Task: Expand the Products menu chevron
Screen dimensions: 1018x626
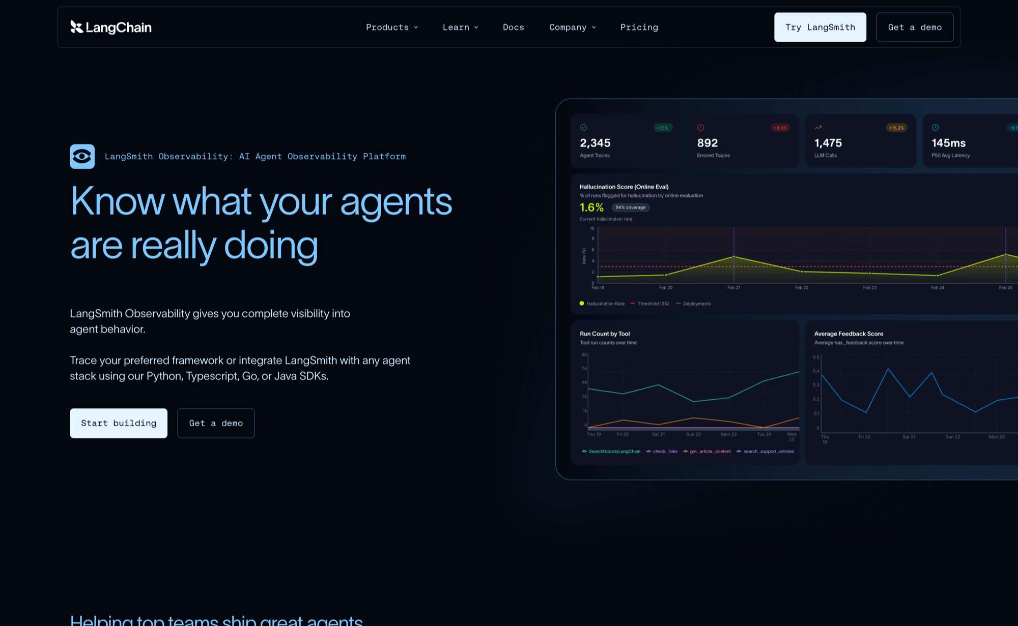Action: [x=416, y=27]
